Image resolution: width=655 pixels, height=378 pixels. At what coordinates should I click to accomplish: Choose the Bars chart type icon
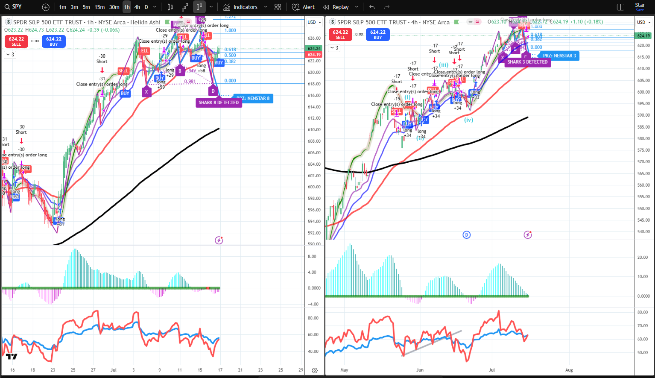[170, 7]
